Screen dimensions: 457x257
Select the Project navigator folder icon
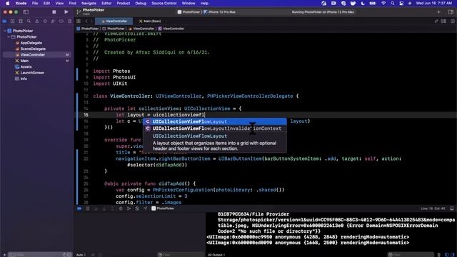click(4, 21)
